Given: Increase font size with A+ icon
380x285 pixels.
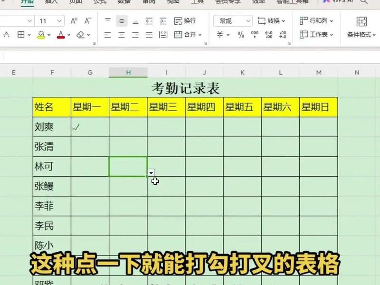Looking at the screenshot, I should coord(74,21).
